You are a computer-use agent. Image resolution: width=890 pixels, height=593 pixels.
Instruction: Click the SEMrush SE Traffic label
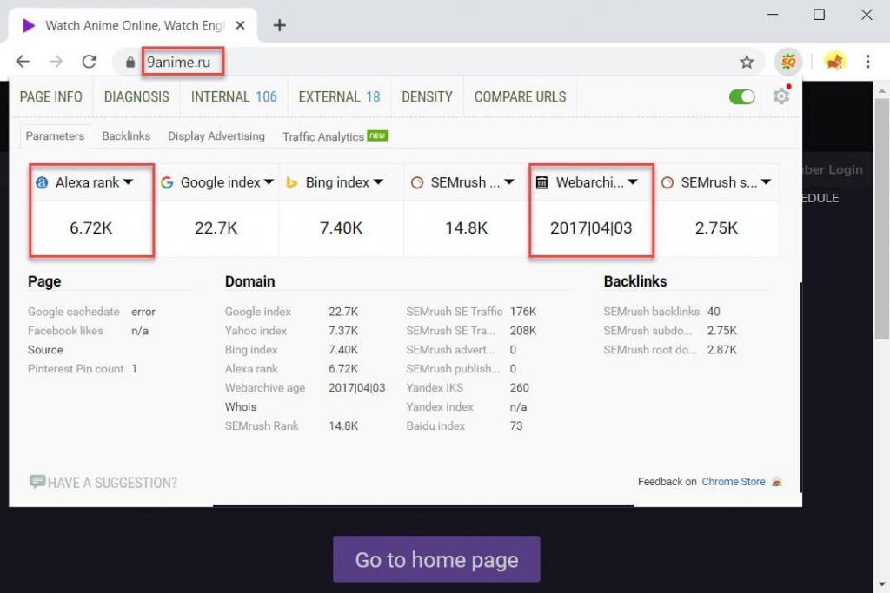point(454,312)
